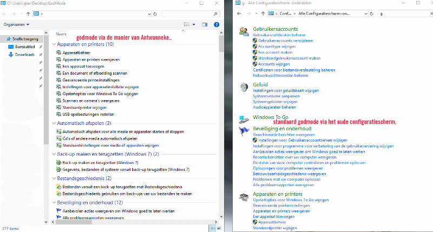Open Netwerkwachtwoorden beheren link
Viewport: 433px width, 232px height.
280,75
